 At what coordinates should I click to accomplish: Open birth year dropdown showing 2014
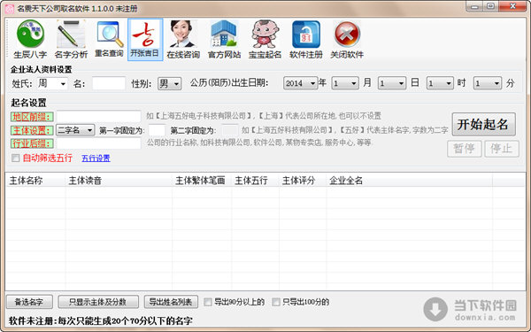pyautogui.click(x=300, y=83)
